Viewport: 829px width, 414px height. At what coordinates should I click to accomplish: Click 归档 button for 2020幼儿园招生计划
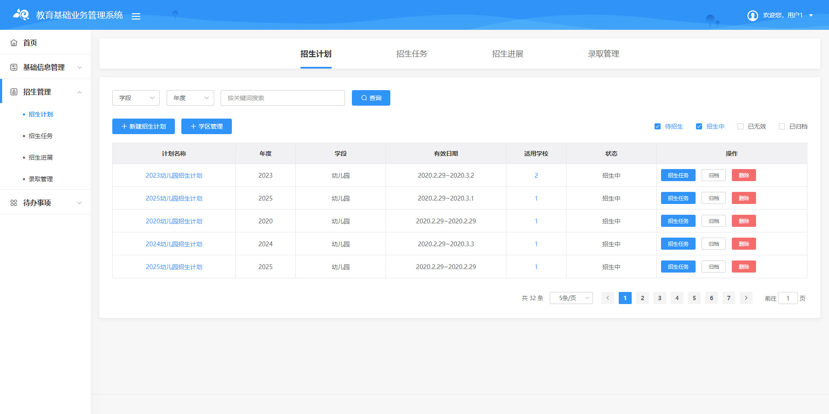pos(714,221)
